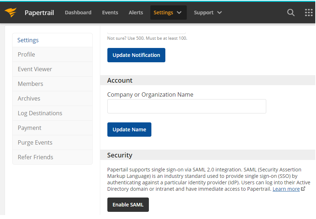Click the Enable SAML button
This screenshot has width=316, height=219.
pyautogui.click(x=128, y=205)
